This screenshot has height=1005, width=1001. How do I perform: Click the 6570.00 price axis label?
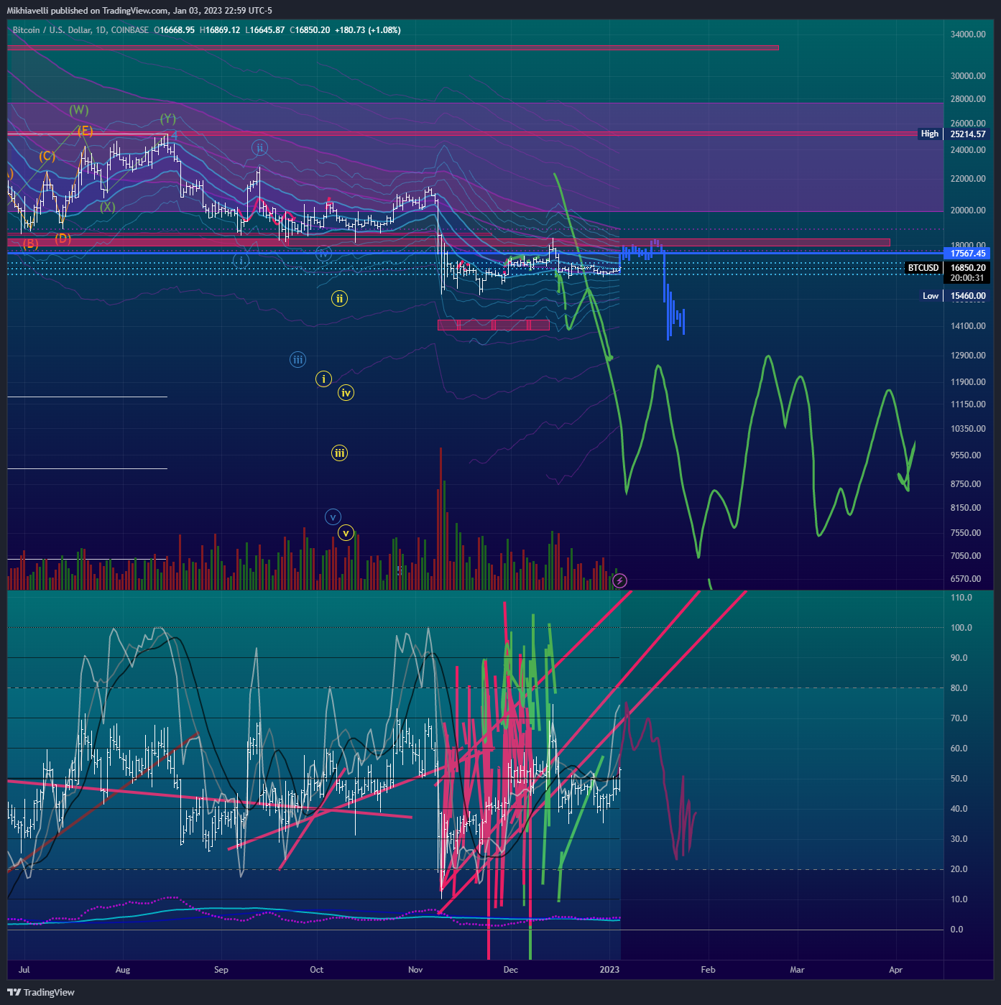966,579
